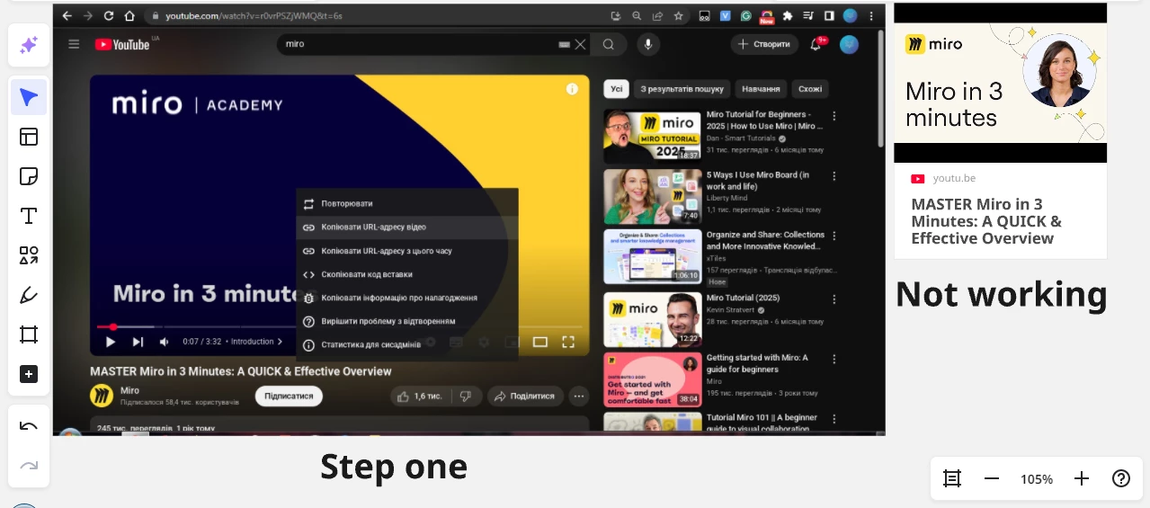The image size is (1150, 508).
Task: Go to browser home page
Action: coord(129,15)
